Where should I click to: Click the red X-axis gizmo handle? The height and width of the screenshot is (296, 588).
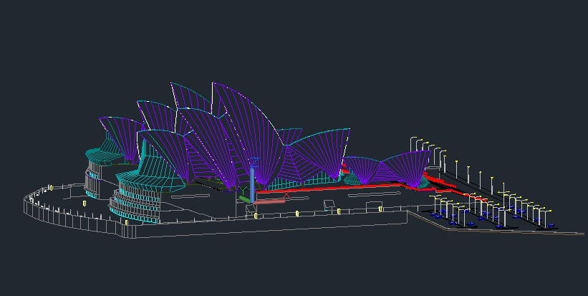coord(269,202)
